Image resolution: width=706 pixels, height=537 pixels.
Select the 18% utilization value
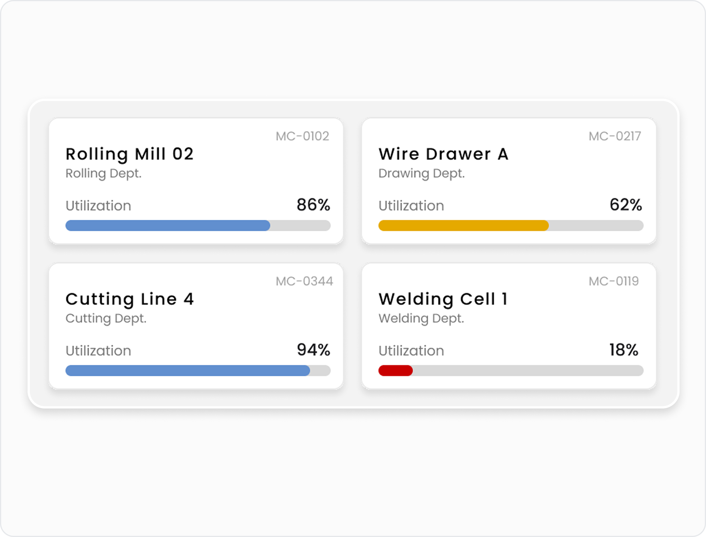pos(624,350)
